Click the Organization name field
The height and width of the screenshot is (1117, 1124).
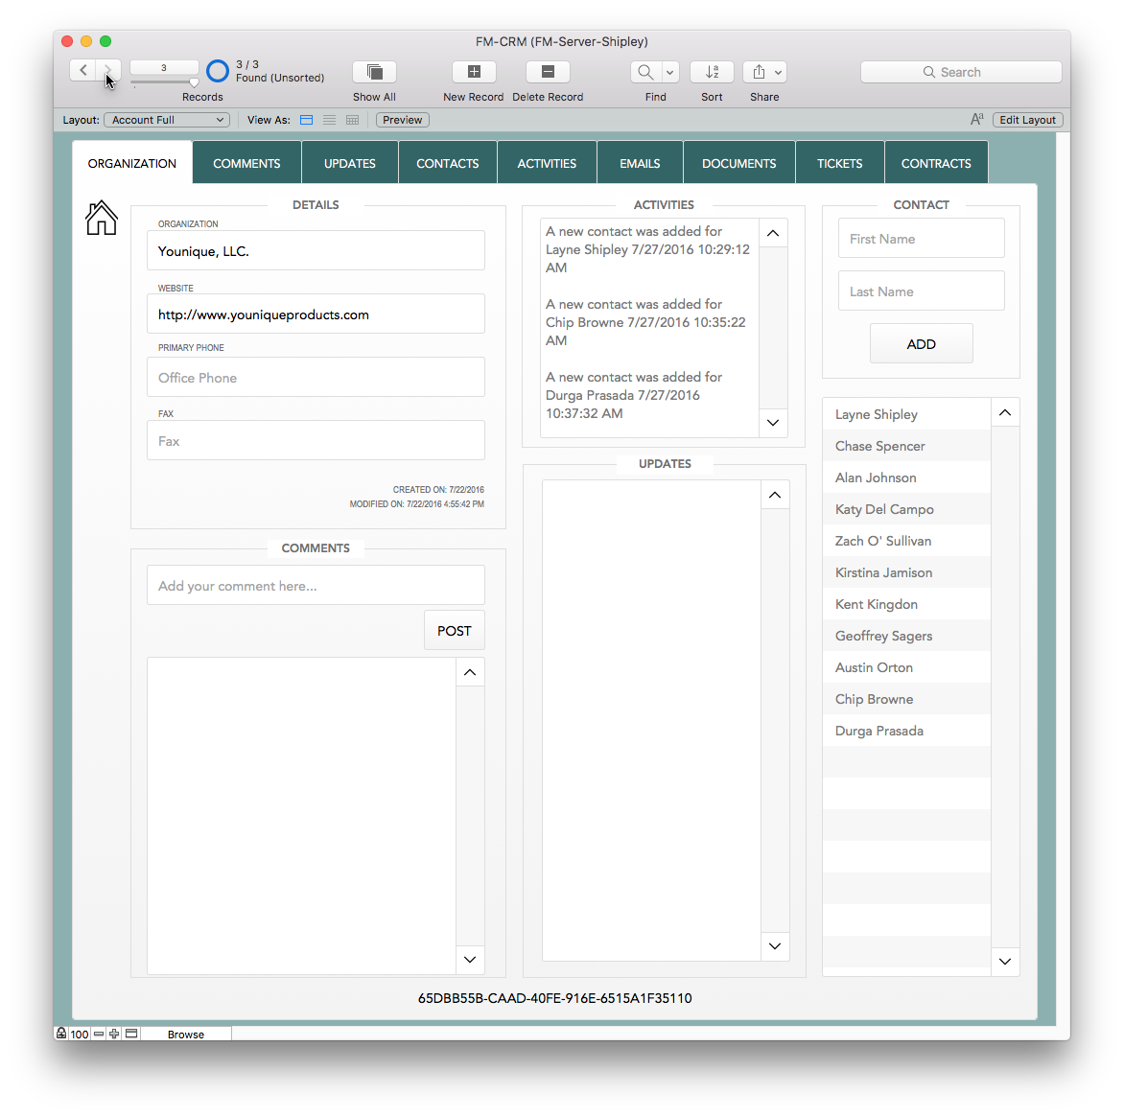[316, 251]
